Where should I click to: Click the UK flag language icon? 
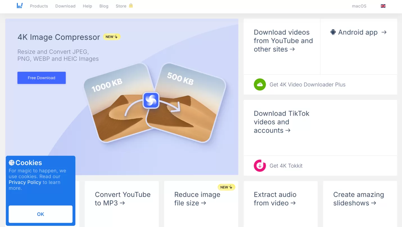[x=383, y=6]
